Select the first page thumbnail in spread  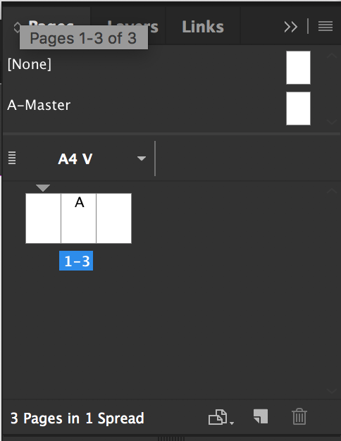click(43, 218)
